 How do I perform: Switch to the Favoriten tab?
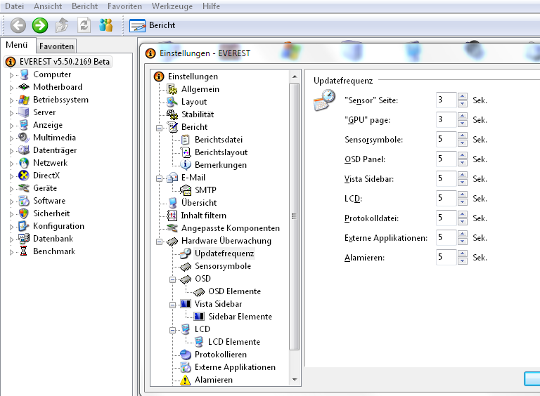point(56,46)
